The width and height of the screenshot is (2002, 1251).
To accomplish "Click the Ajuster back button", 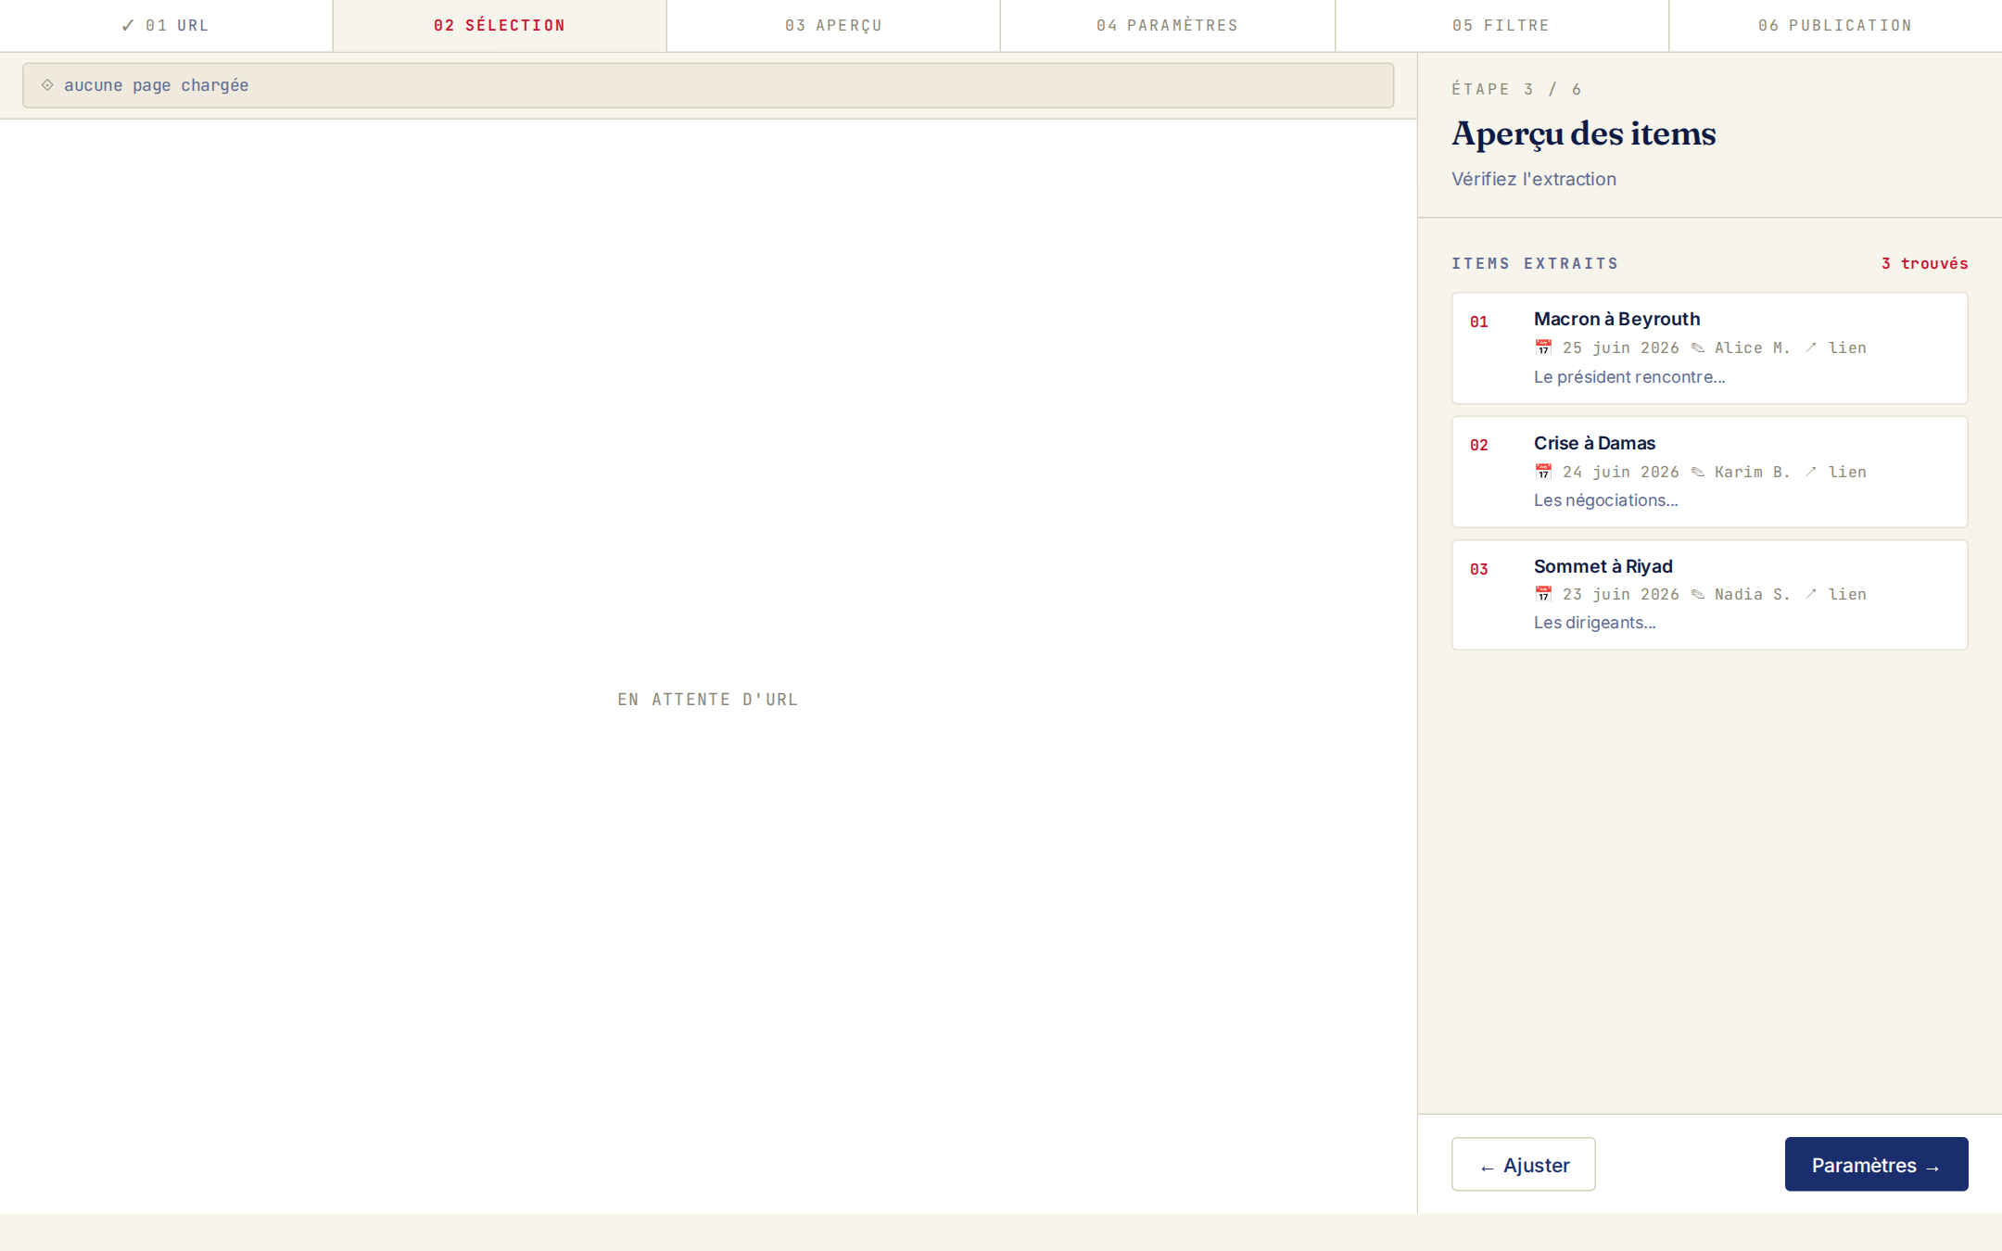I will pos(1523,1165).
